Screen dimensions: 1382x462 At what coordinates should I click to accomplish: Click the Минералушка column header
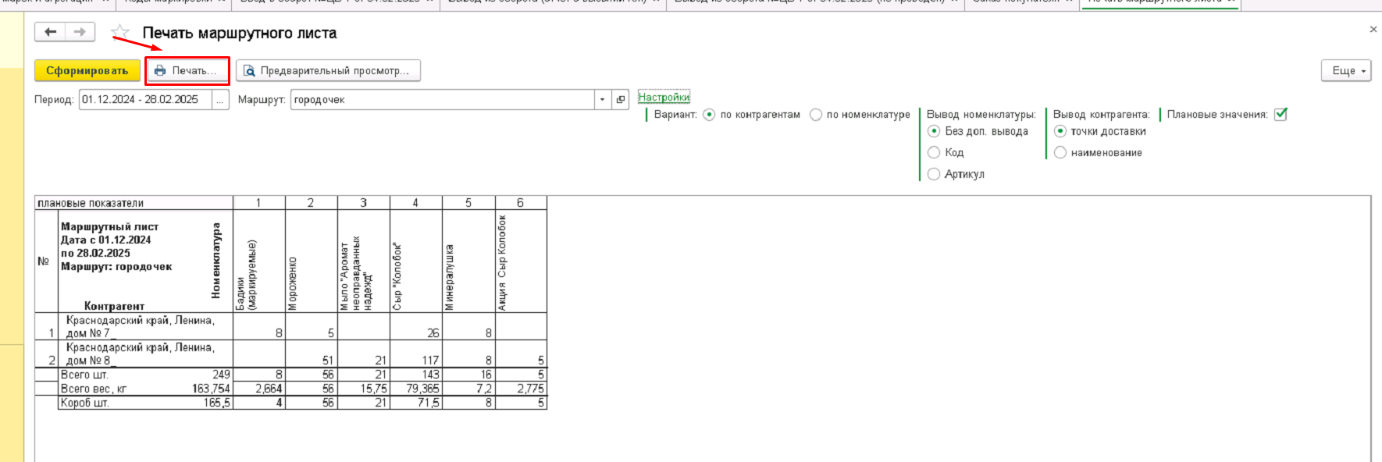pos(468,261)
